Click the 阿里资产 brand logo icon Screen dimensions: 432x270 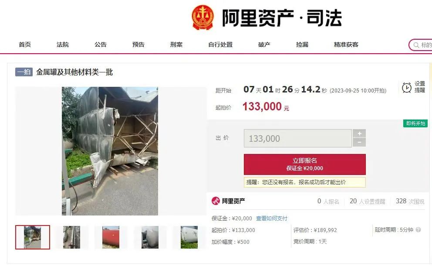coord(216,201)
